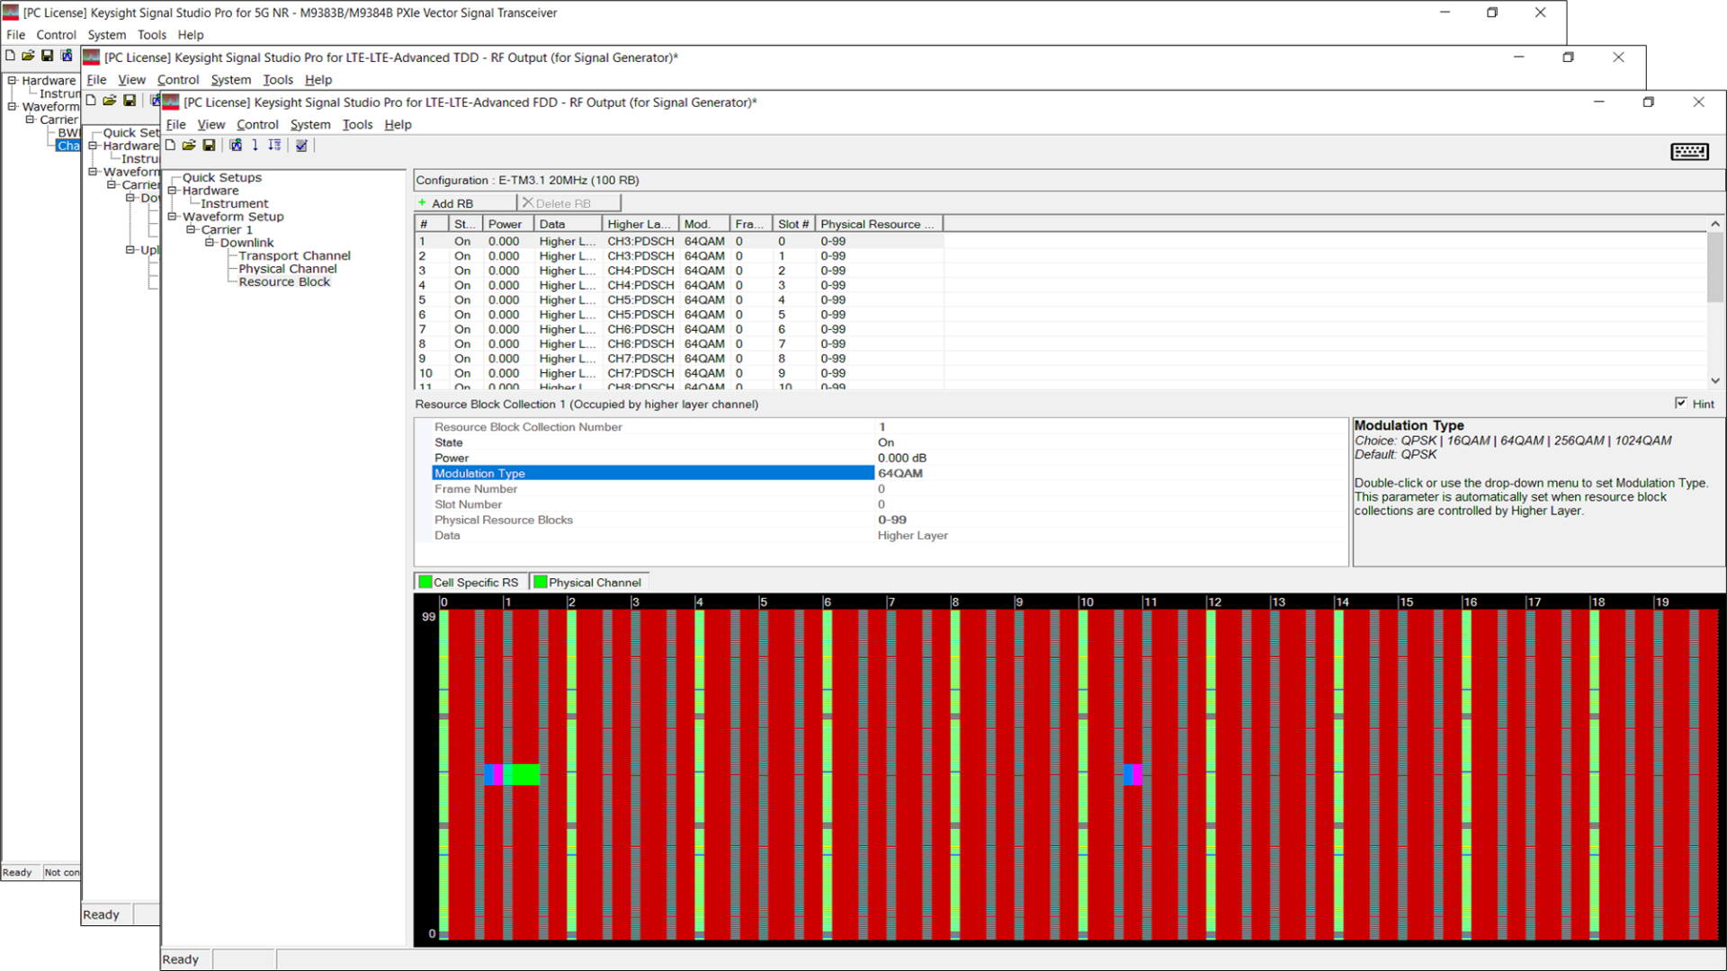This screenshot has width=1727, height=971.
Task: Click the download-all arrows icon
Action: click(x=274, y=145)
